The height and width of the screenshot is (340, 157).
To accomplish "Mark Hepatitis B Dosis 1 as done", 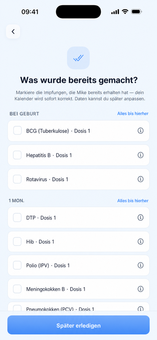I will pos(17,155).
